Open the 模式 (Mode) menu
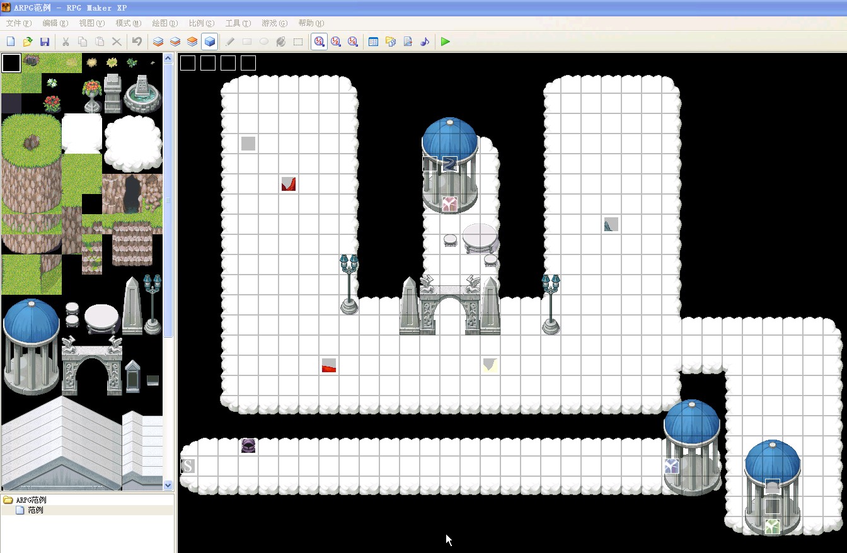Image resolution: width=847 pixels, height=553 pixels. [128, 23]
